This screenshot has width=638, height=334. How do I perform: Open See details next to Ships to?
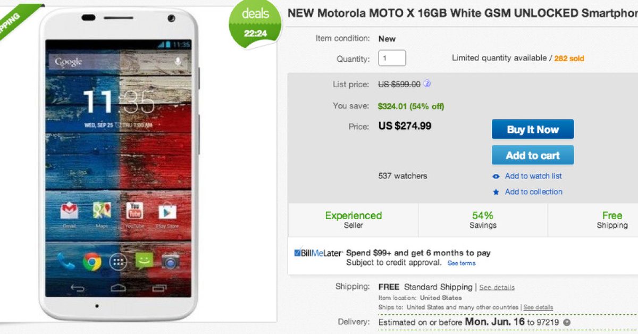click(x=538, y=307)
